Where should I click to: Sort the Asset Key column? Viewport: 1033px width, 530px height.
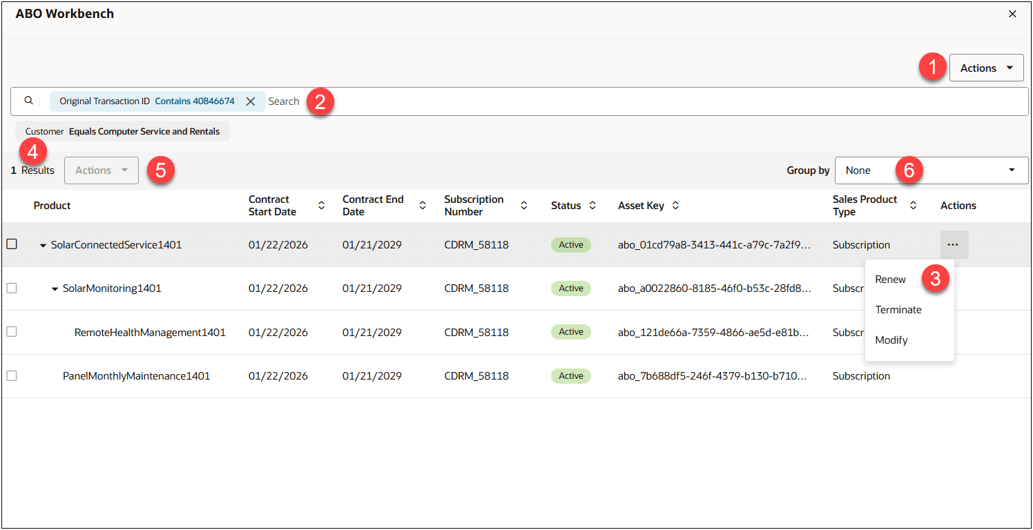point(675,206)
